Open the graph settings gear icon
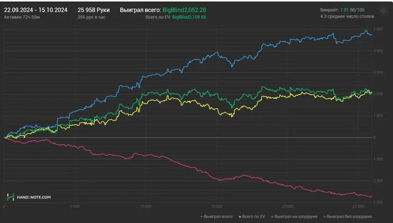This screenshot has width=393, height=223. (x=383, y=11)
